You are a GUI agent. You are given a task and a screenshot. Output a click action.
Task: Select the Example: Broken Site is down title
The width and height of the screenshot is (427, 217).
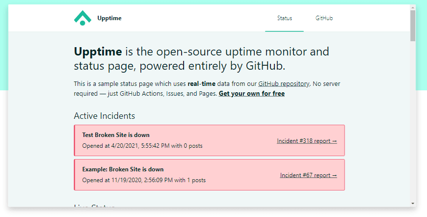(x=123, y=169)
